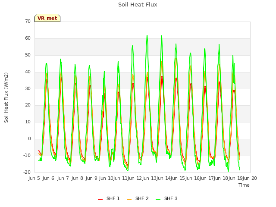Click the Time x-axis title
Screen dimensions: 276x207
tap(244, 185)
